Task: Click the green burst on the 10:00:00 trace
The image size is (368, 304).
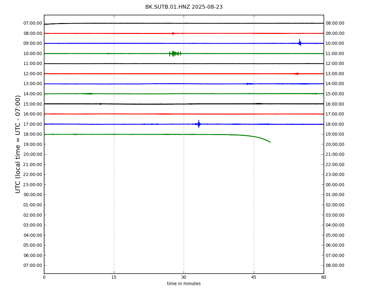Action: pyautogui.click(x=175, y=53)
